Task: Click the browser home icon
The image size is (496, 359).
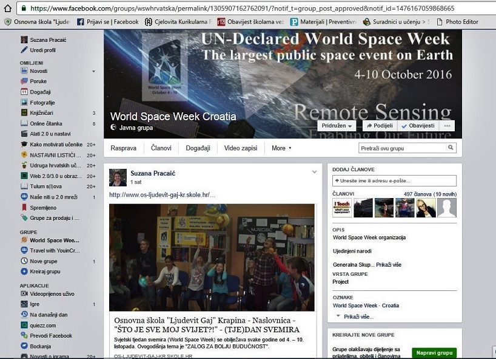Action: coord(8,9)
